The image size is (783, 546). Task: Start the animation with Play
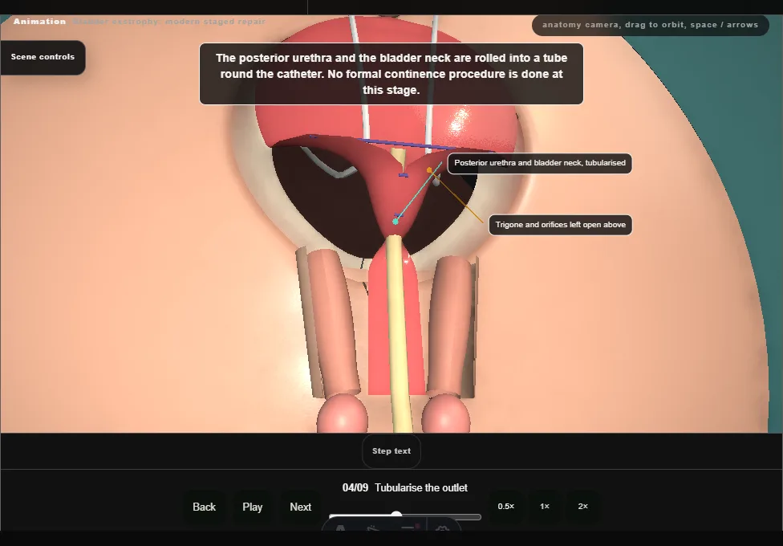(252, 507)
